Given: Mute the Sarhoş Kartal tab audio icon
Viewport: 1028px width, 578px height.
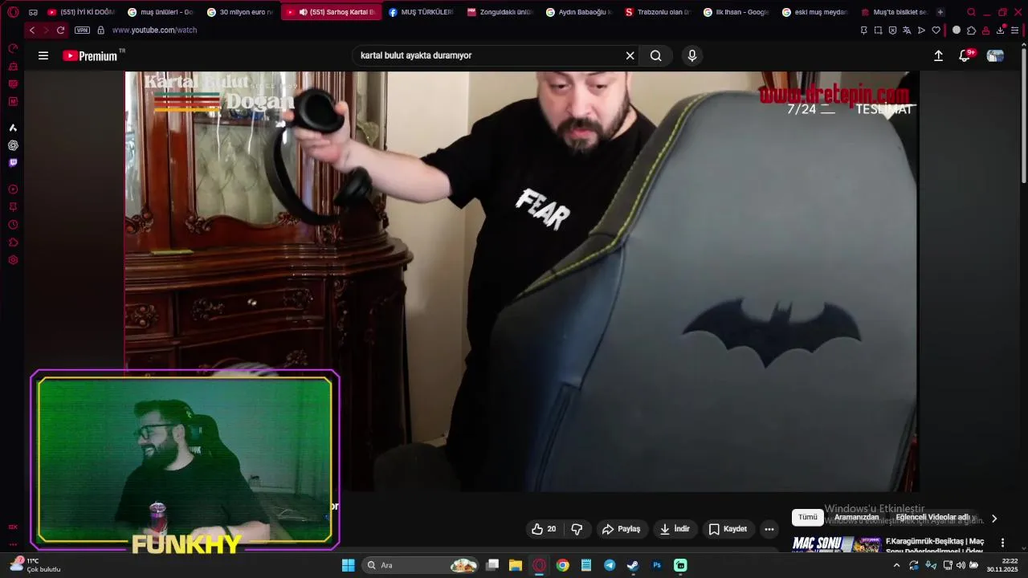Looking at the screenshot, I should coord(303,12).
